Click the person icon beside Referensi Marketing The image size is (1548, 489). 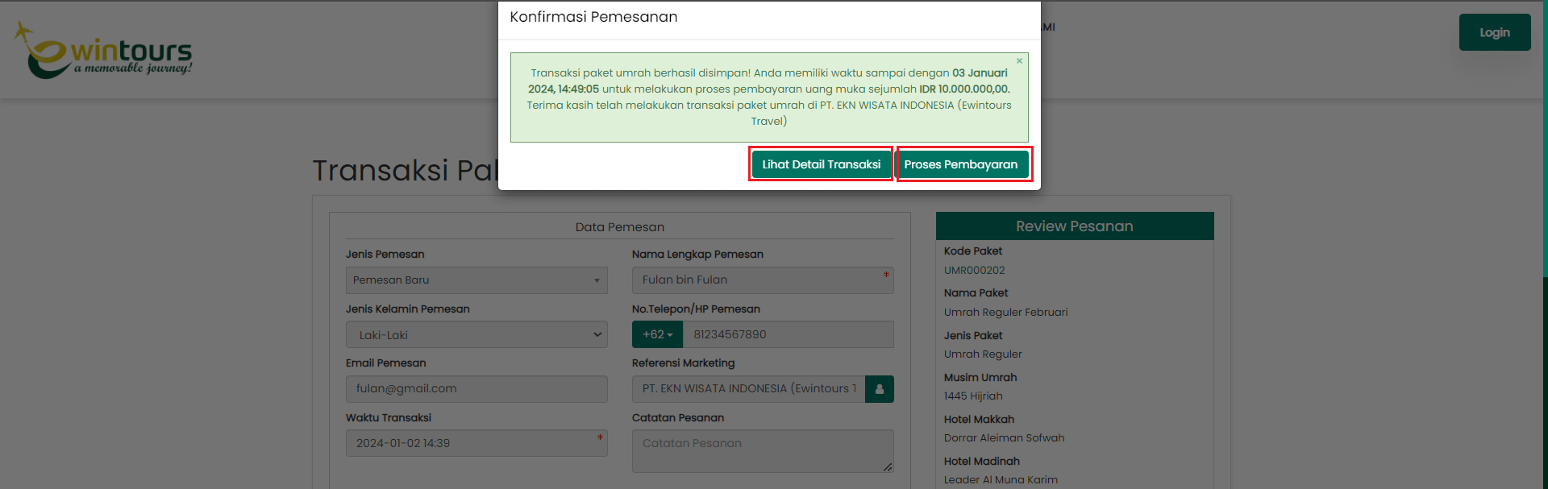click(879, 389)
